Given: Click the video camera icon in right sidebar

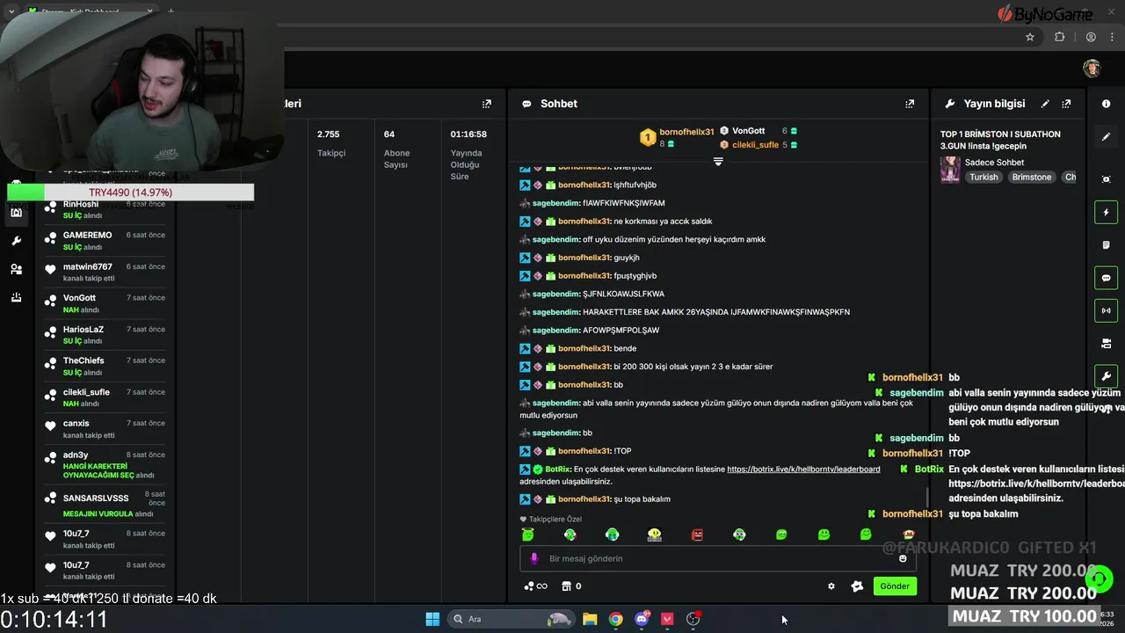Looking at the screenshot, I should click(x=1106, y=343).
